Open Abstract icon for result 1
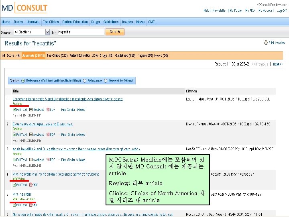 tap(31, 109)
